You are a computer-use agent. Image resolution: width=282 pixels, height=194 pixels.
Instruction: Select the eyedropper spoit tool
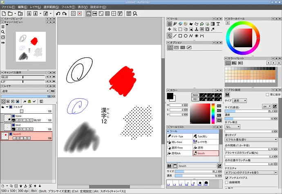(213, 29)
